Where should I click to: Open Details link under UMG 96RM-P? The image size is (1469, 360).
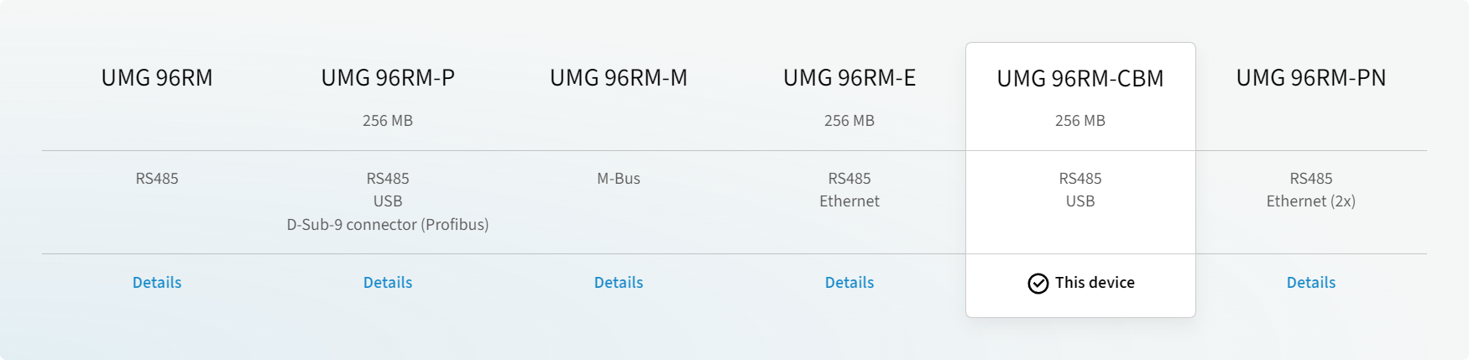388,283
